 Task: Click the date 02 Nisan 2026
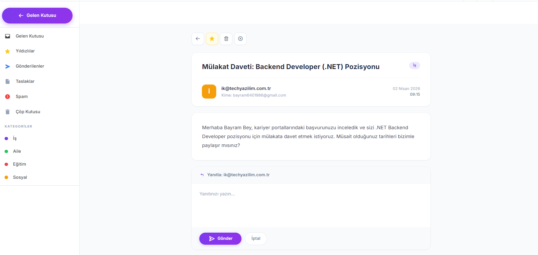point(406,89)
